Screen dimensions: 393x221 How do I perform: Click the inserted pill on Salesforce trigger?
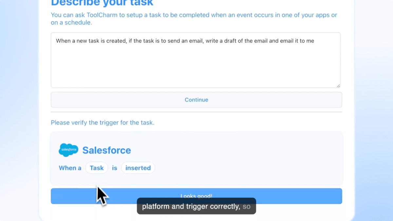[x=138, y=168]
